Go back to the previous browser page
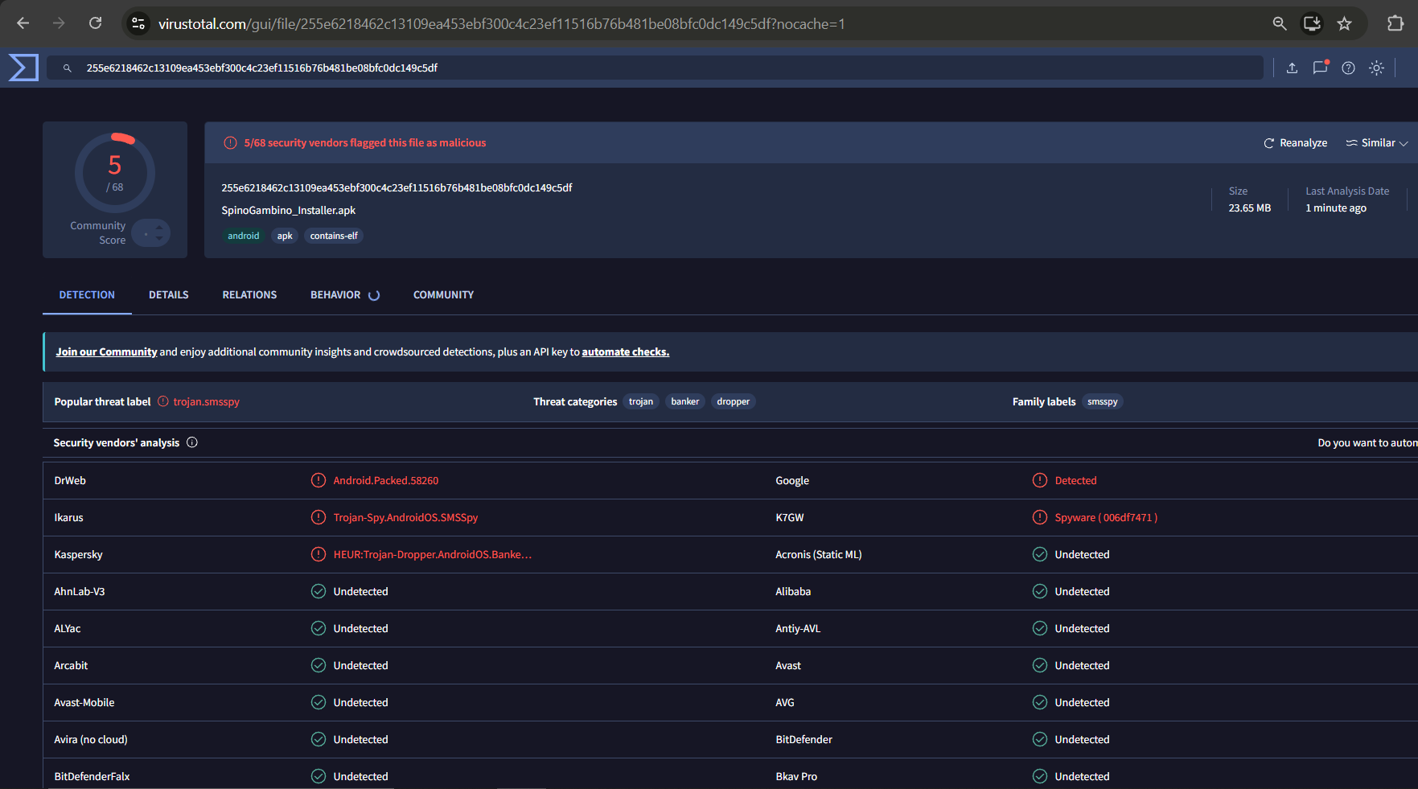The width and height of the screenshot is (1418, 789). click(23, 23)
